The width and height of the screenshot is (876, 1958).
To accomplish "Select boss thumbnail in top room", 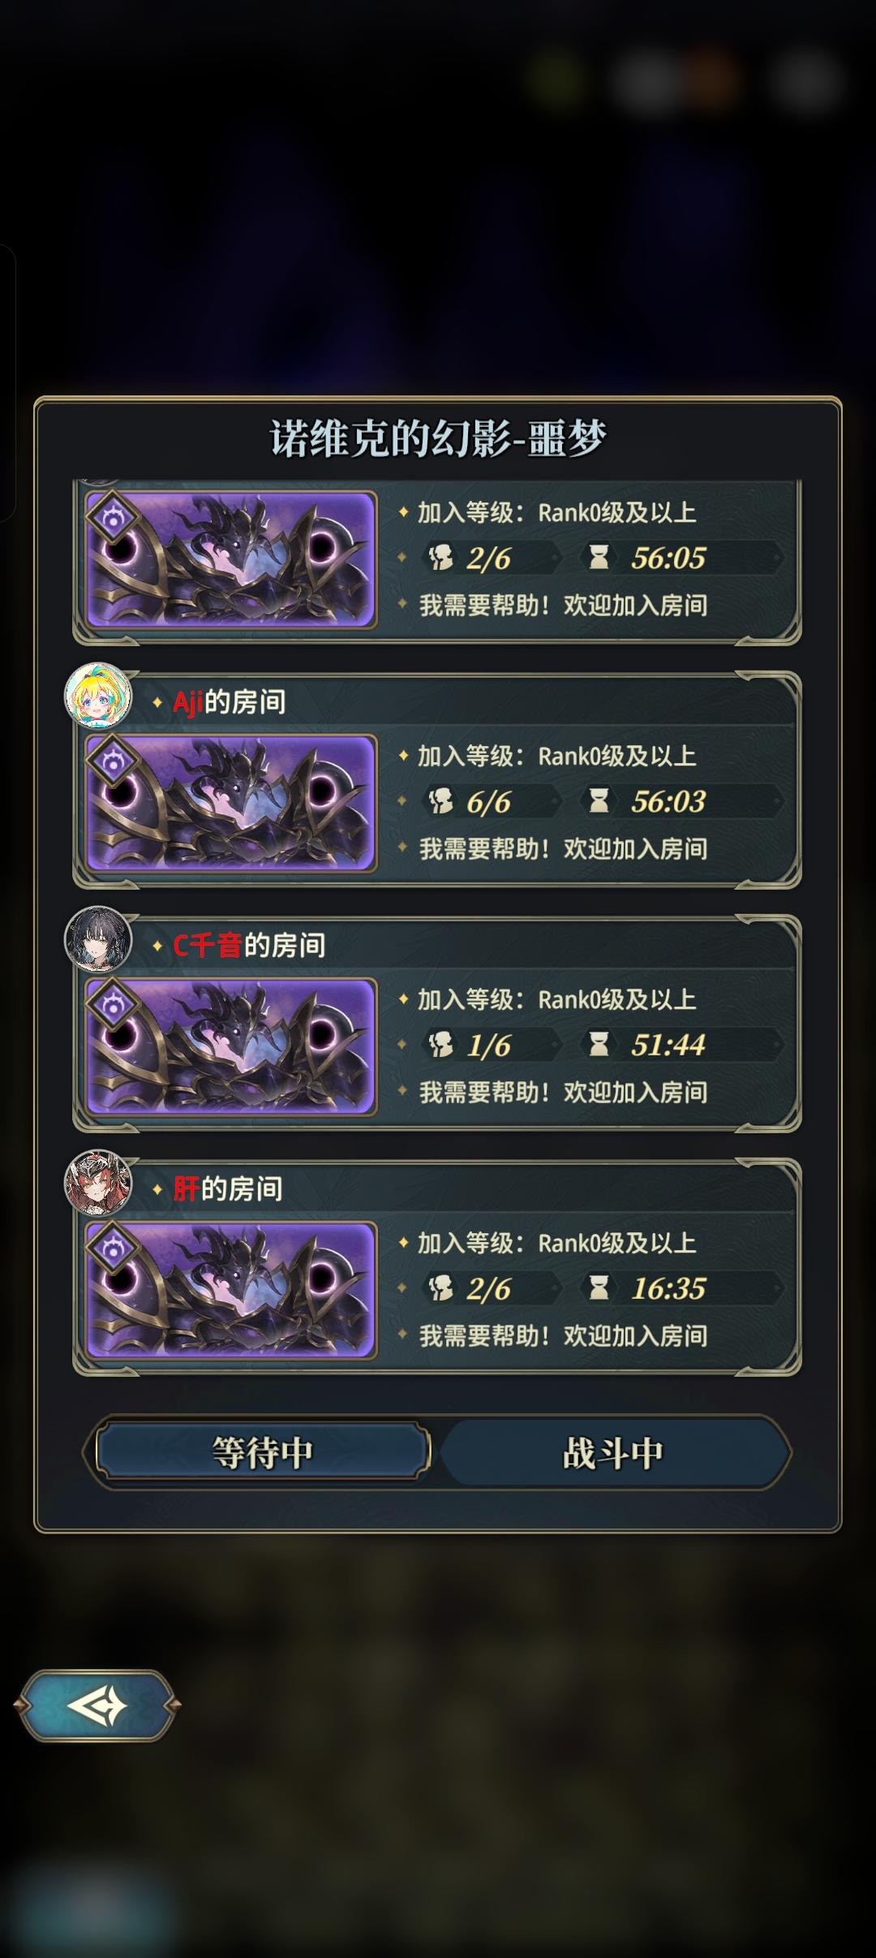I will pos(232,559).
